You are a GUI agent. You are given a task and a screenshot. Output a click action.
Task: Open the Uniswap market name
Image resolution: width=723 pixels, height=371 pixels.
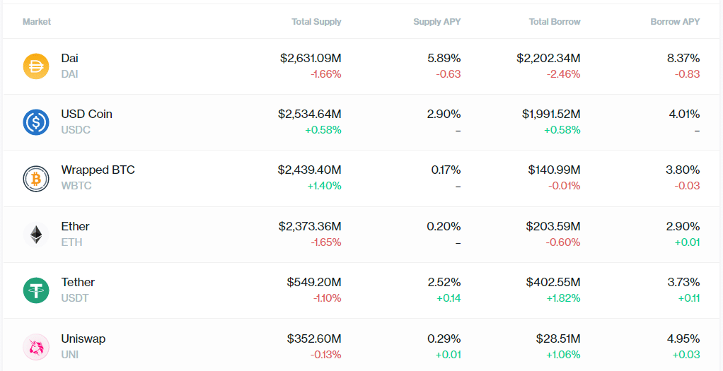coord(83,338)
